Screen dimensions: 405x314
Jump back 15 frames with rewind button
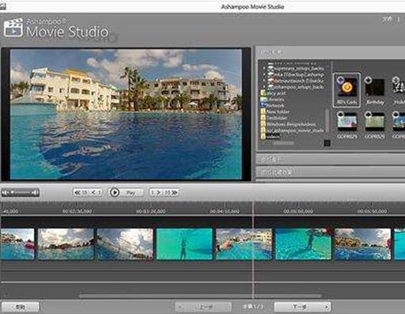coord(81,193)
